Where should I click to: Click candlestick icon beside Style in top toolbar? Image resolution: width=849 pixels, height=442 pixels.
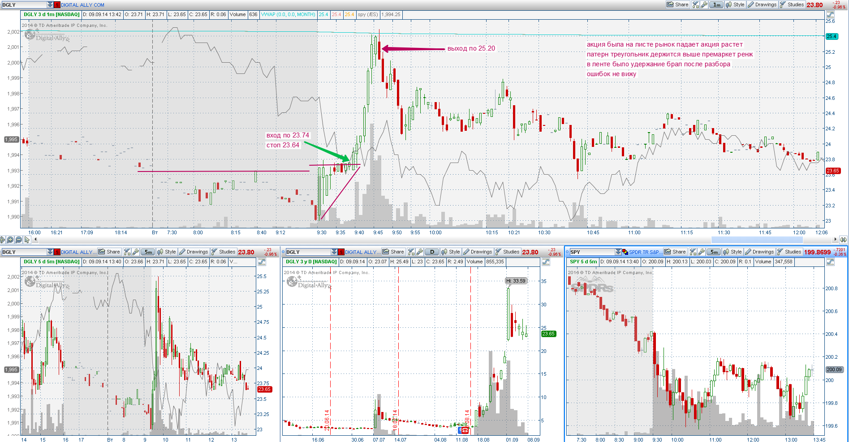(x=729, y=4)
